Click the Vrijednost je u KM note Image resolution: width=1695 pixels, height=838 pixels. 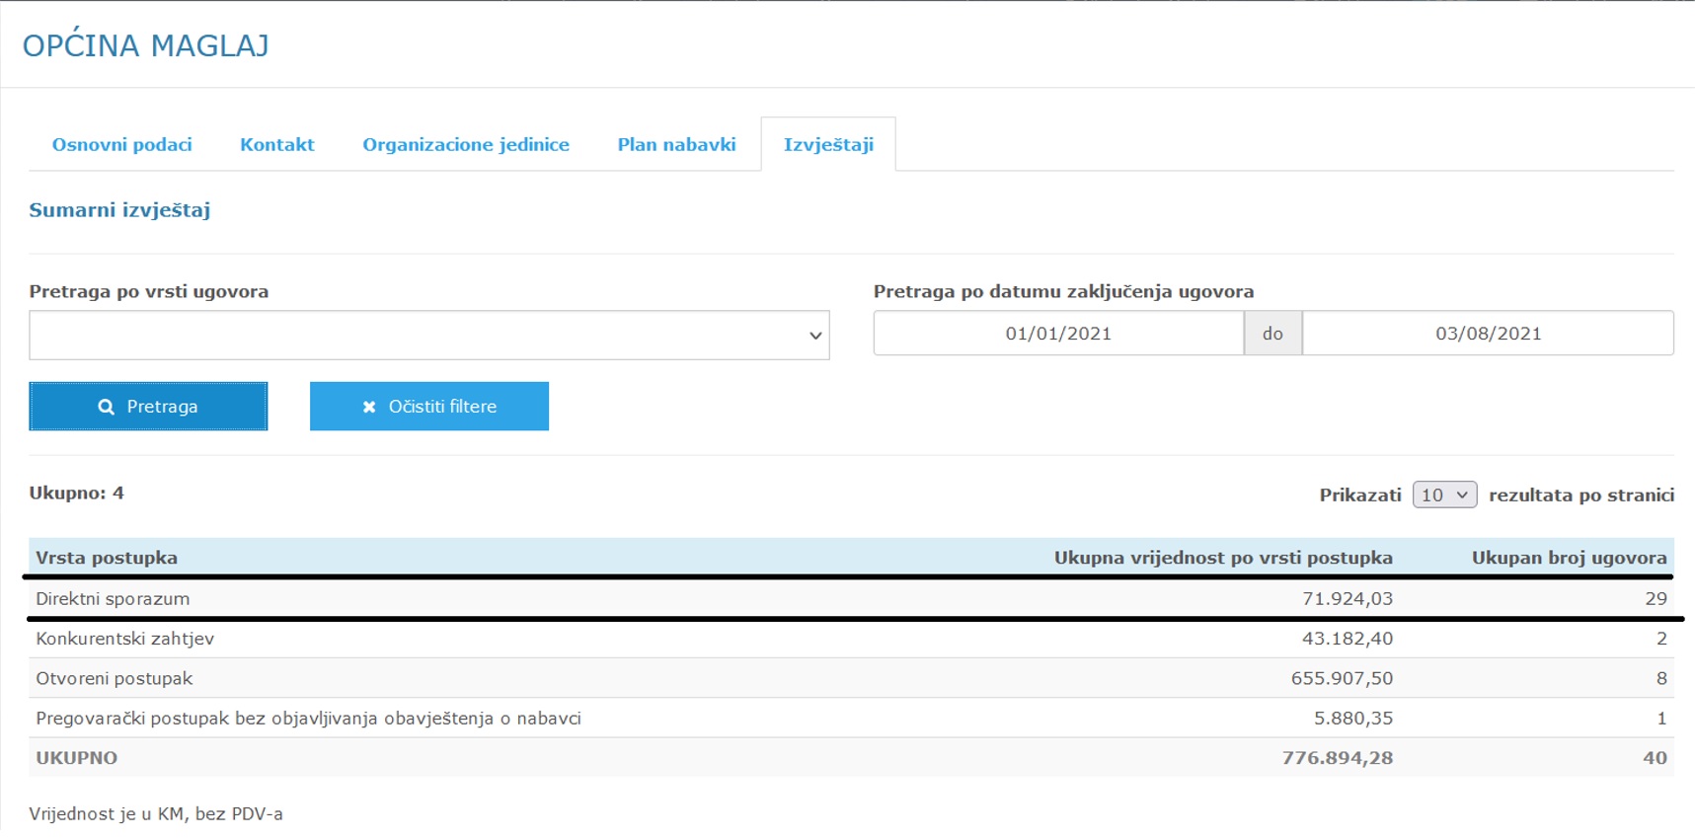click(156, 814)
